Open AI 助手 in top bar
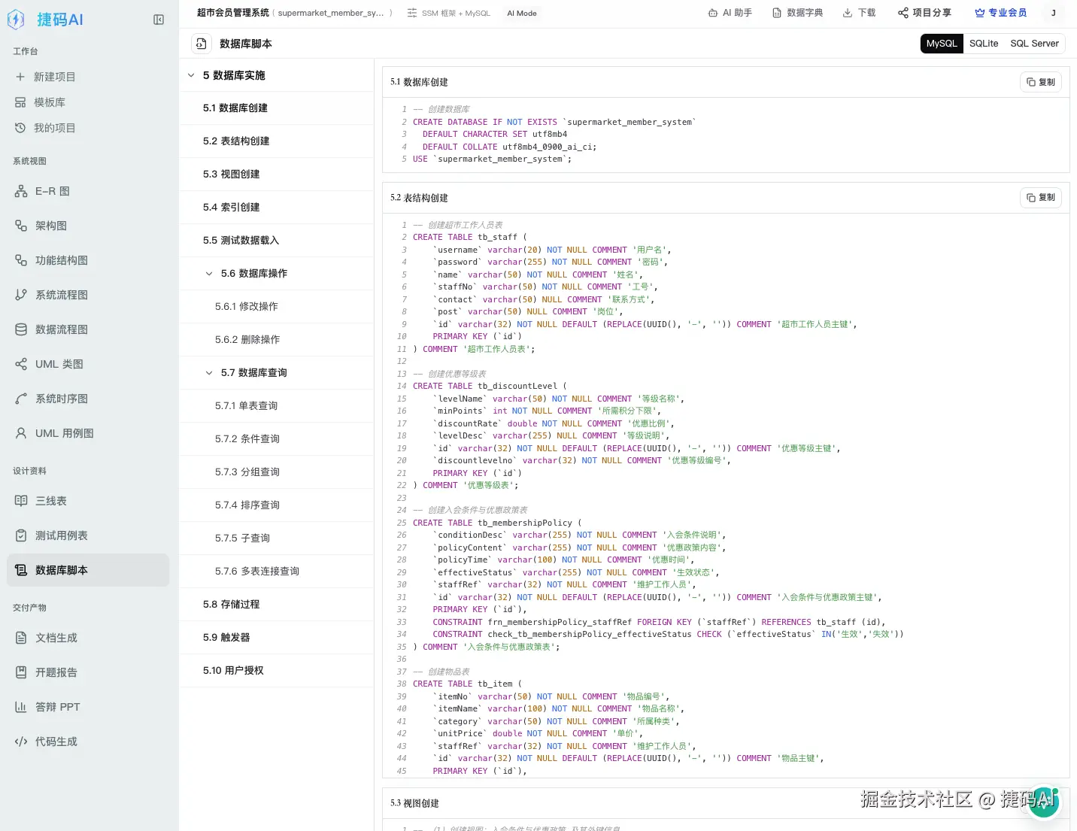 (x=730, y=13)
